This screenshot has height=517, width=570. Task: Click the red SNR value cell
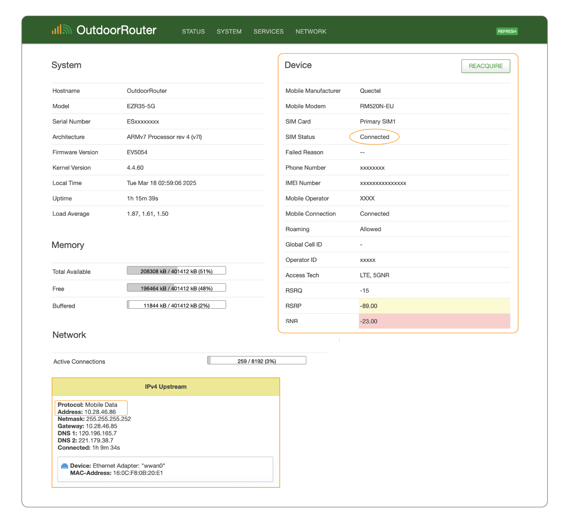(x=434, y=321)
